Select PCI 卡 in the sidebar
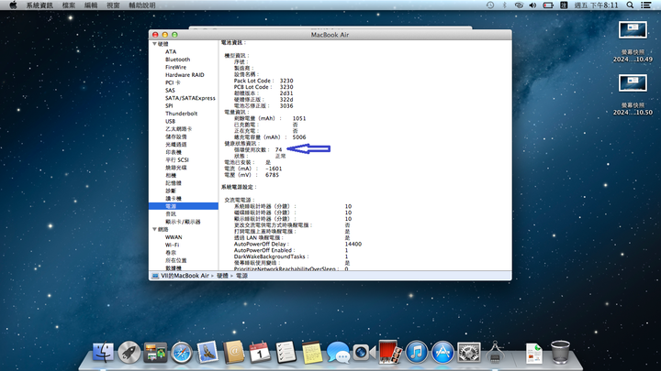The height and width of the screenshot is (371, 661). 173,82
